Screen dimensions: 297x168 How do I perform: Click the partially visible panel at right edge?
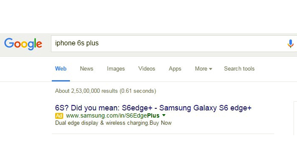[x=295, y=118]
